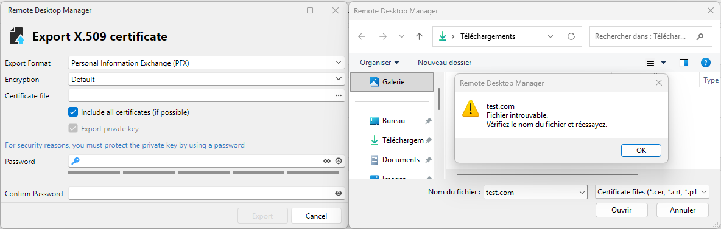Maximize the Export X.509 certificate window
Screen dimensions: 721x229
coord(310,10)
